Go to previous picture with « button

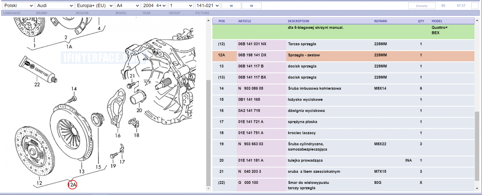tap(231, 6)
